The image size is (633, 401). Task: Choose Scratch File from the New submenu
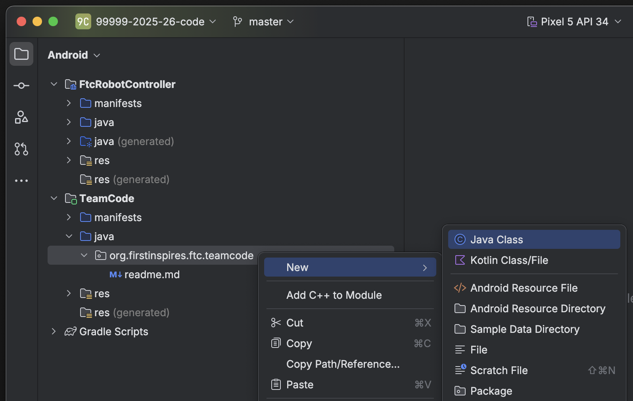tap(499, 370)
